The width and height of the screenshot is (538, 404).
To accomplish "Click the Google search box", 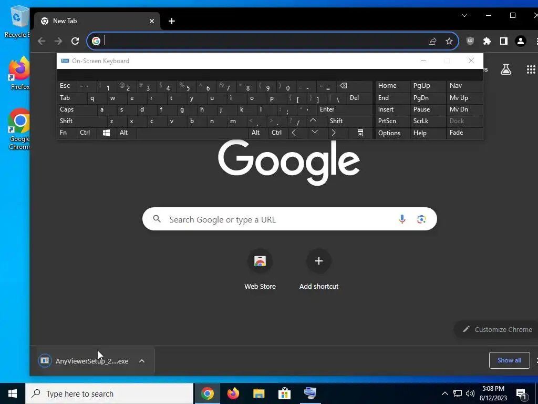I will pos(289,219).
